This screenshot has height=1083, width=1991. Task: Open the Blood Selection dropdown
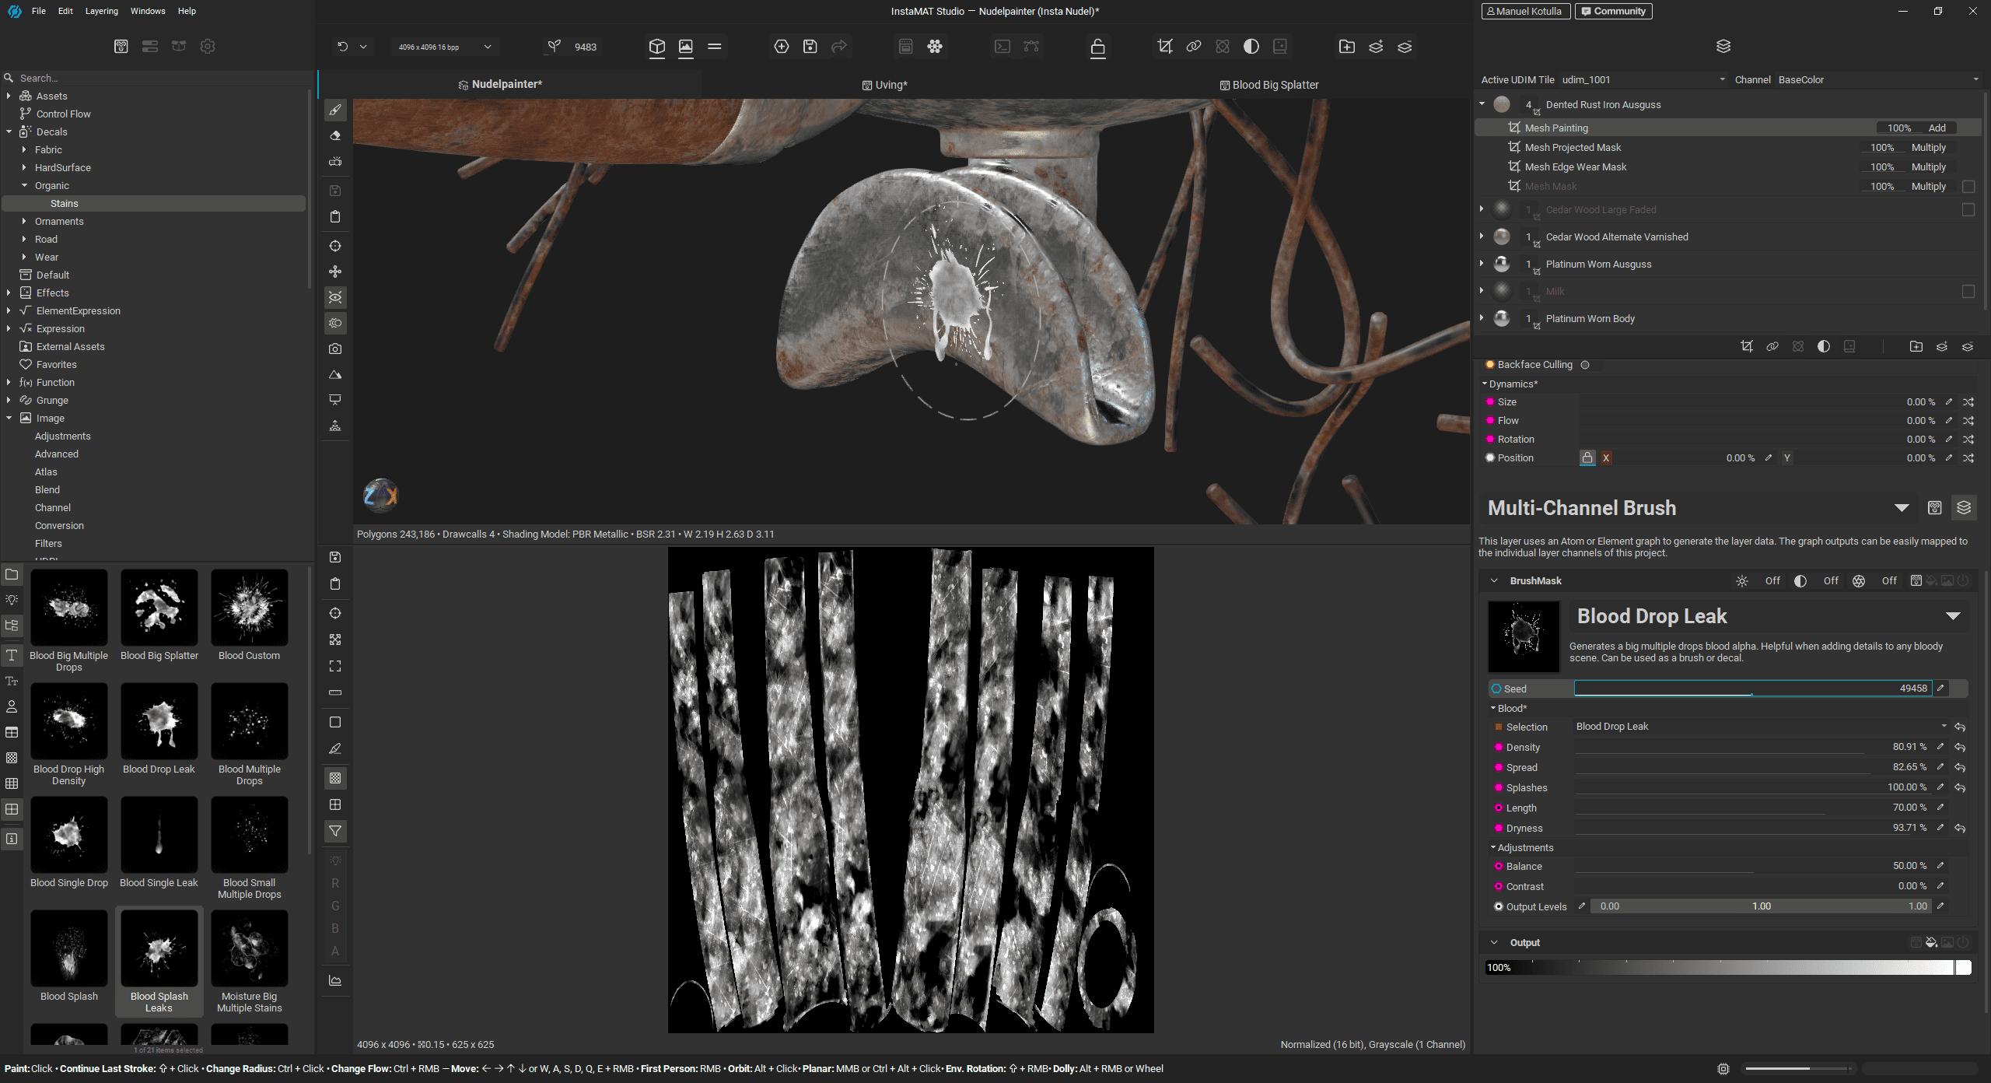[1761, 727]
